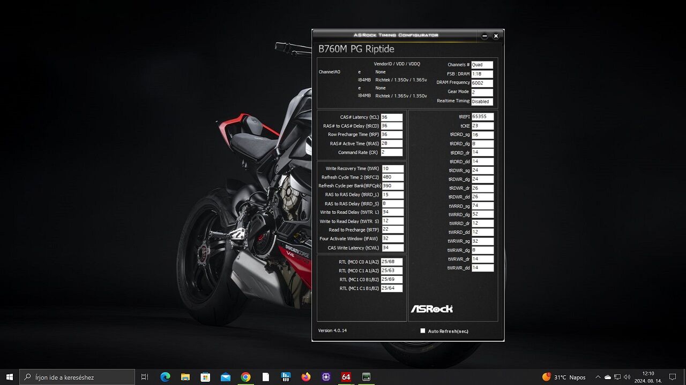Click the tWRWR_sg value 32
This screenshot has height=385, width=686.
[x=483, y=241]
